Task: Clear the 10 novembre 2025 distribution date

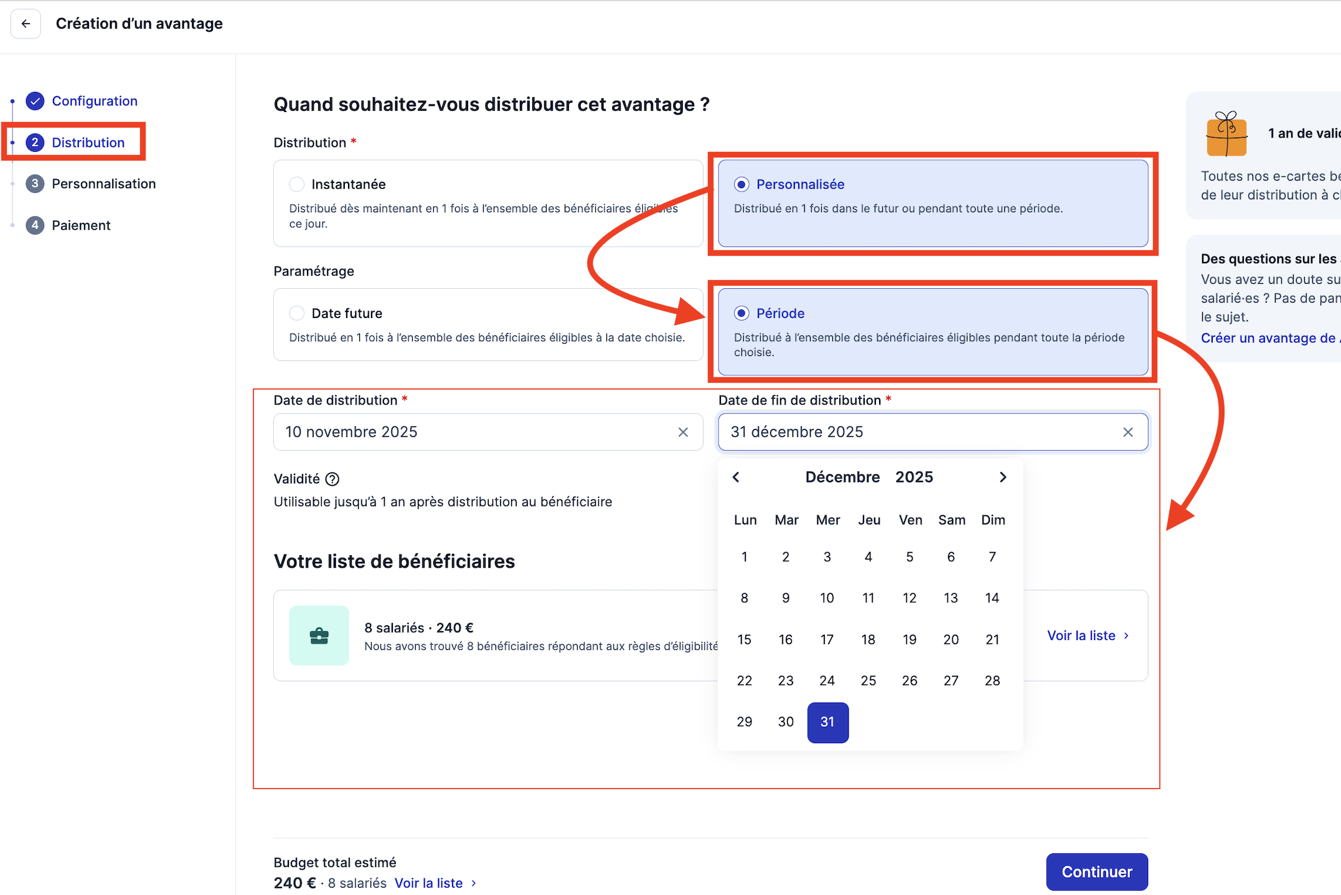Action: coord(683,432)
